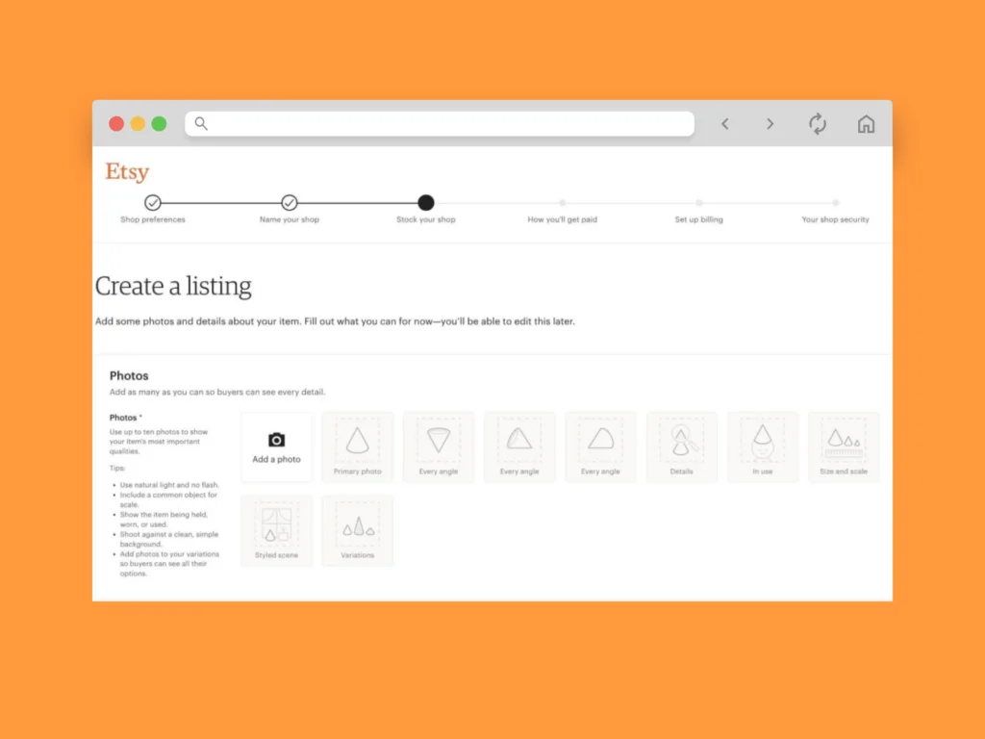
Task: Select the Details photo placeholder
Action: click(x=681, y=445)
